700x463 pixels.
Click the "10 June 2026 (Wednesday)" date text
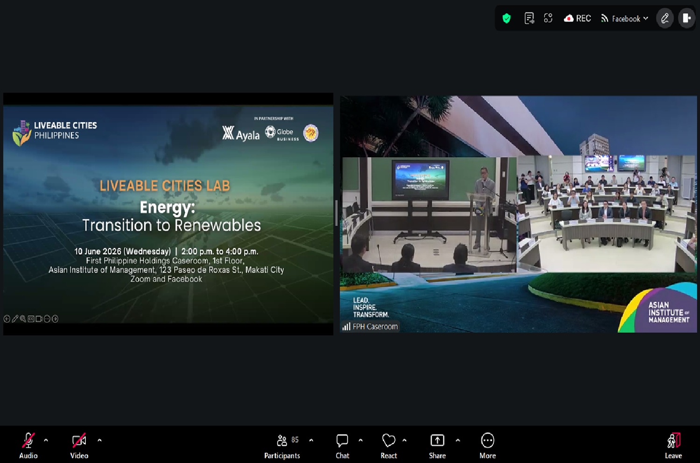[123, 251]
